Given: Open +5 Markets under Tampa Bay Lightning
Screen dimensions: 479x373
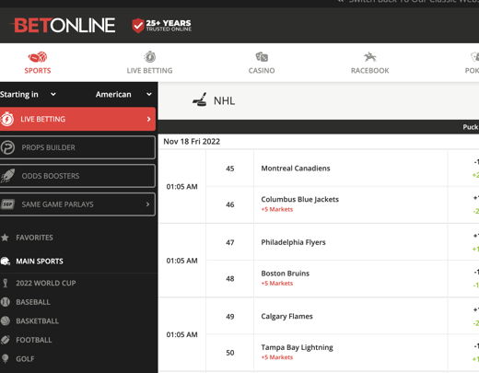Looking at the screenshot, I should (x=277, y=357).
